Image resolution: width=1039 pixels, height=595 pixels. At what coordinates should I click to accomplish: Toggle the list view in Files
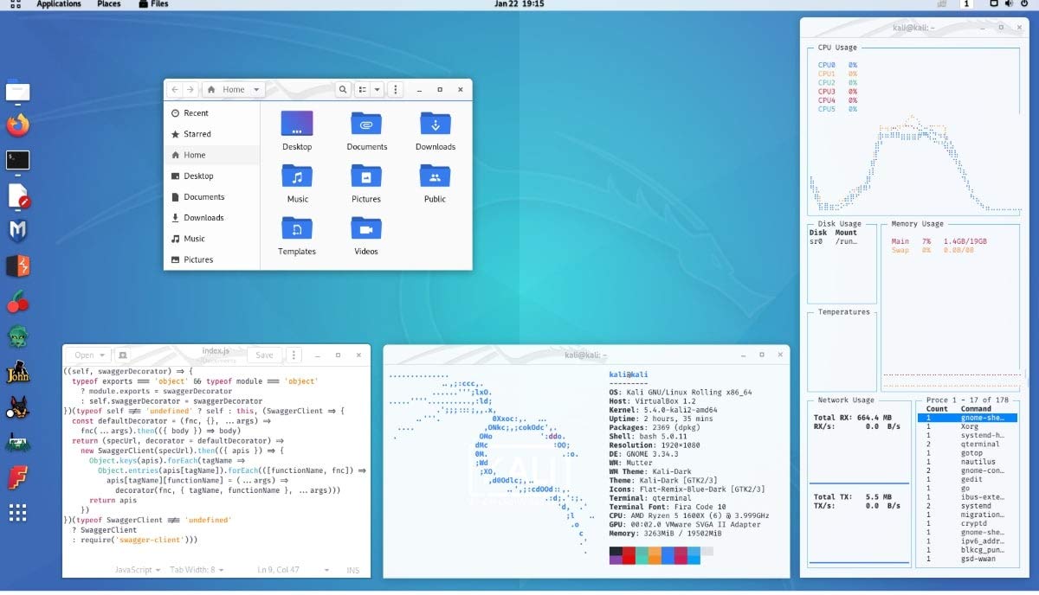click(363, 90)
